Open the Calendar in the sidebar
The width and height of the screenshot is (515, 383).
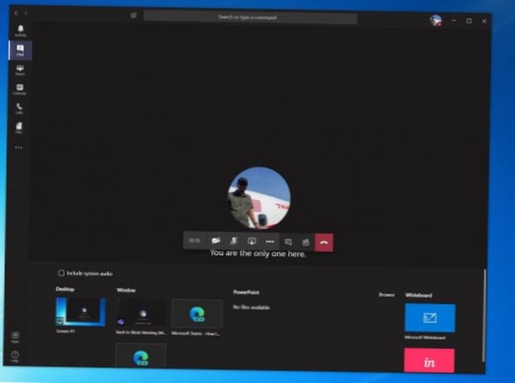coord(20,89)
